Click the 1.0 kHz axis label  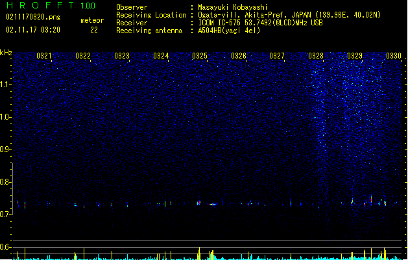click(x=6, y=117)
